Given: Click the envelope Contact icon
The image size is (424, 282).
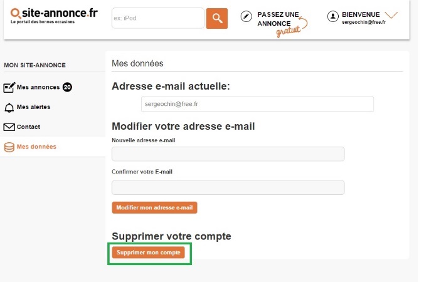Looking at the screenshot, I should (x=9, y=127).
